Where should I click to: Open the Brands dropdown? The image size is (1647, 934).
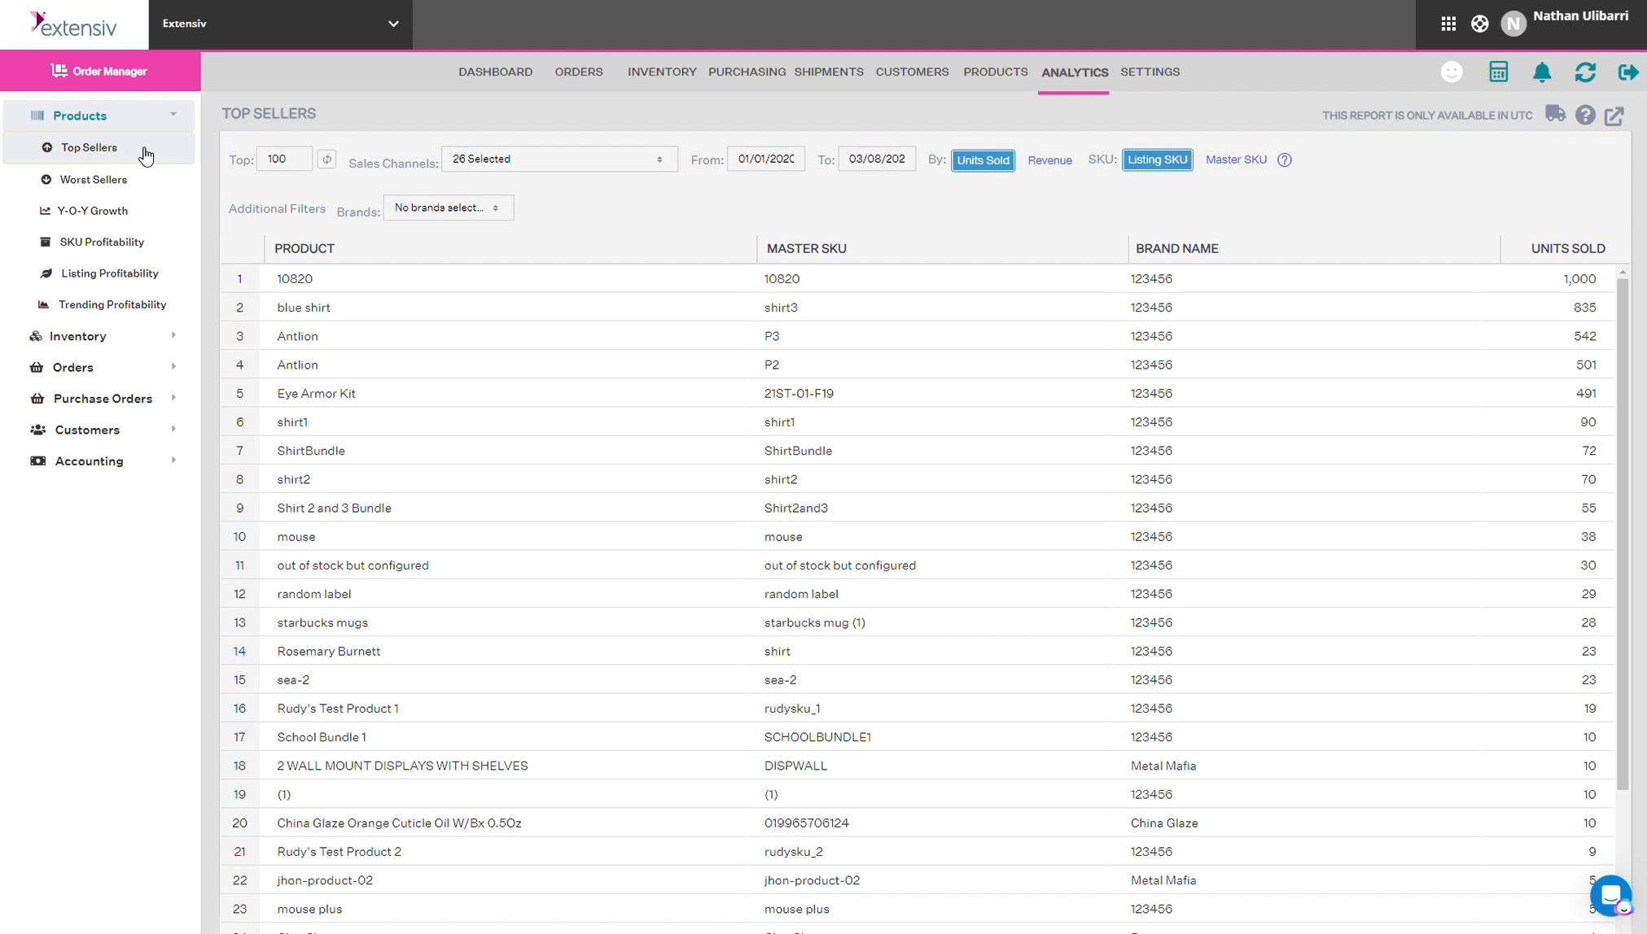click(x=449, y=207)
